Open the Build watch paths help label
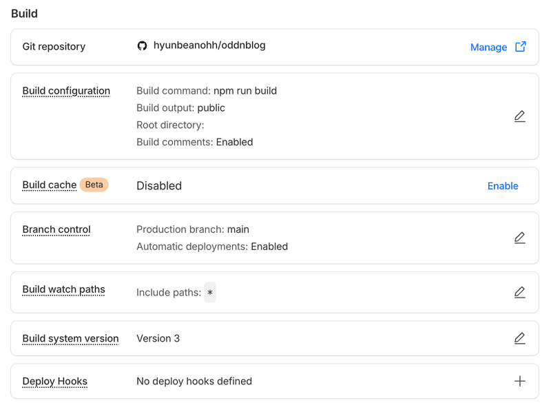 pos(63,289)
